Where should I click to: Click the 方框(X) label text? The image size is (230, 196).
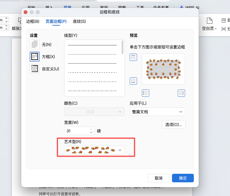48,57
